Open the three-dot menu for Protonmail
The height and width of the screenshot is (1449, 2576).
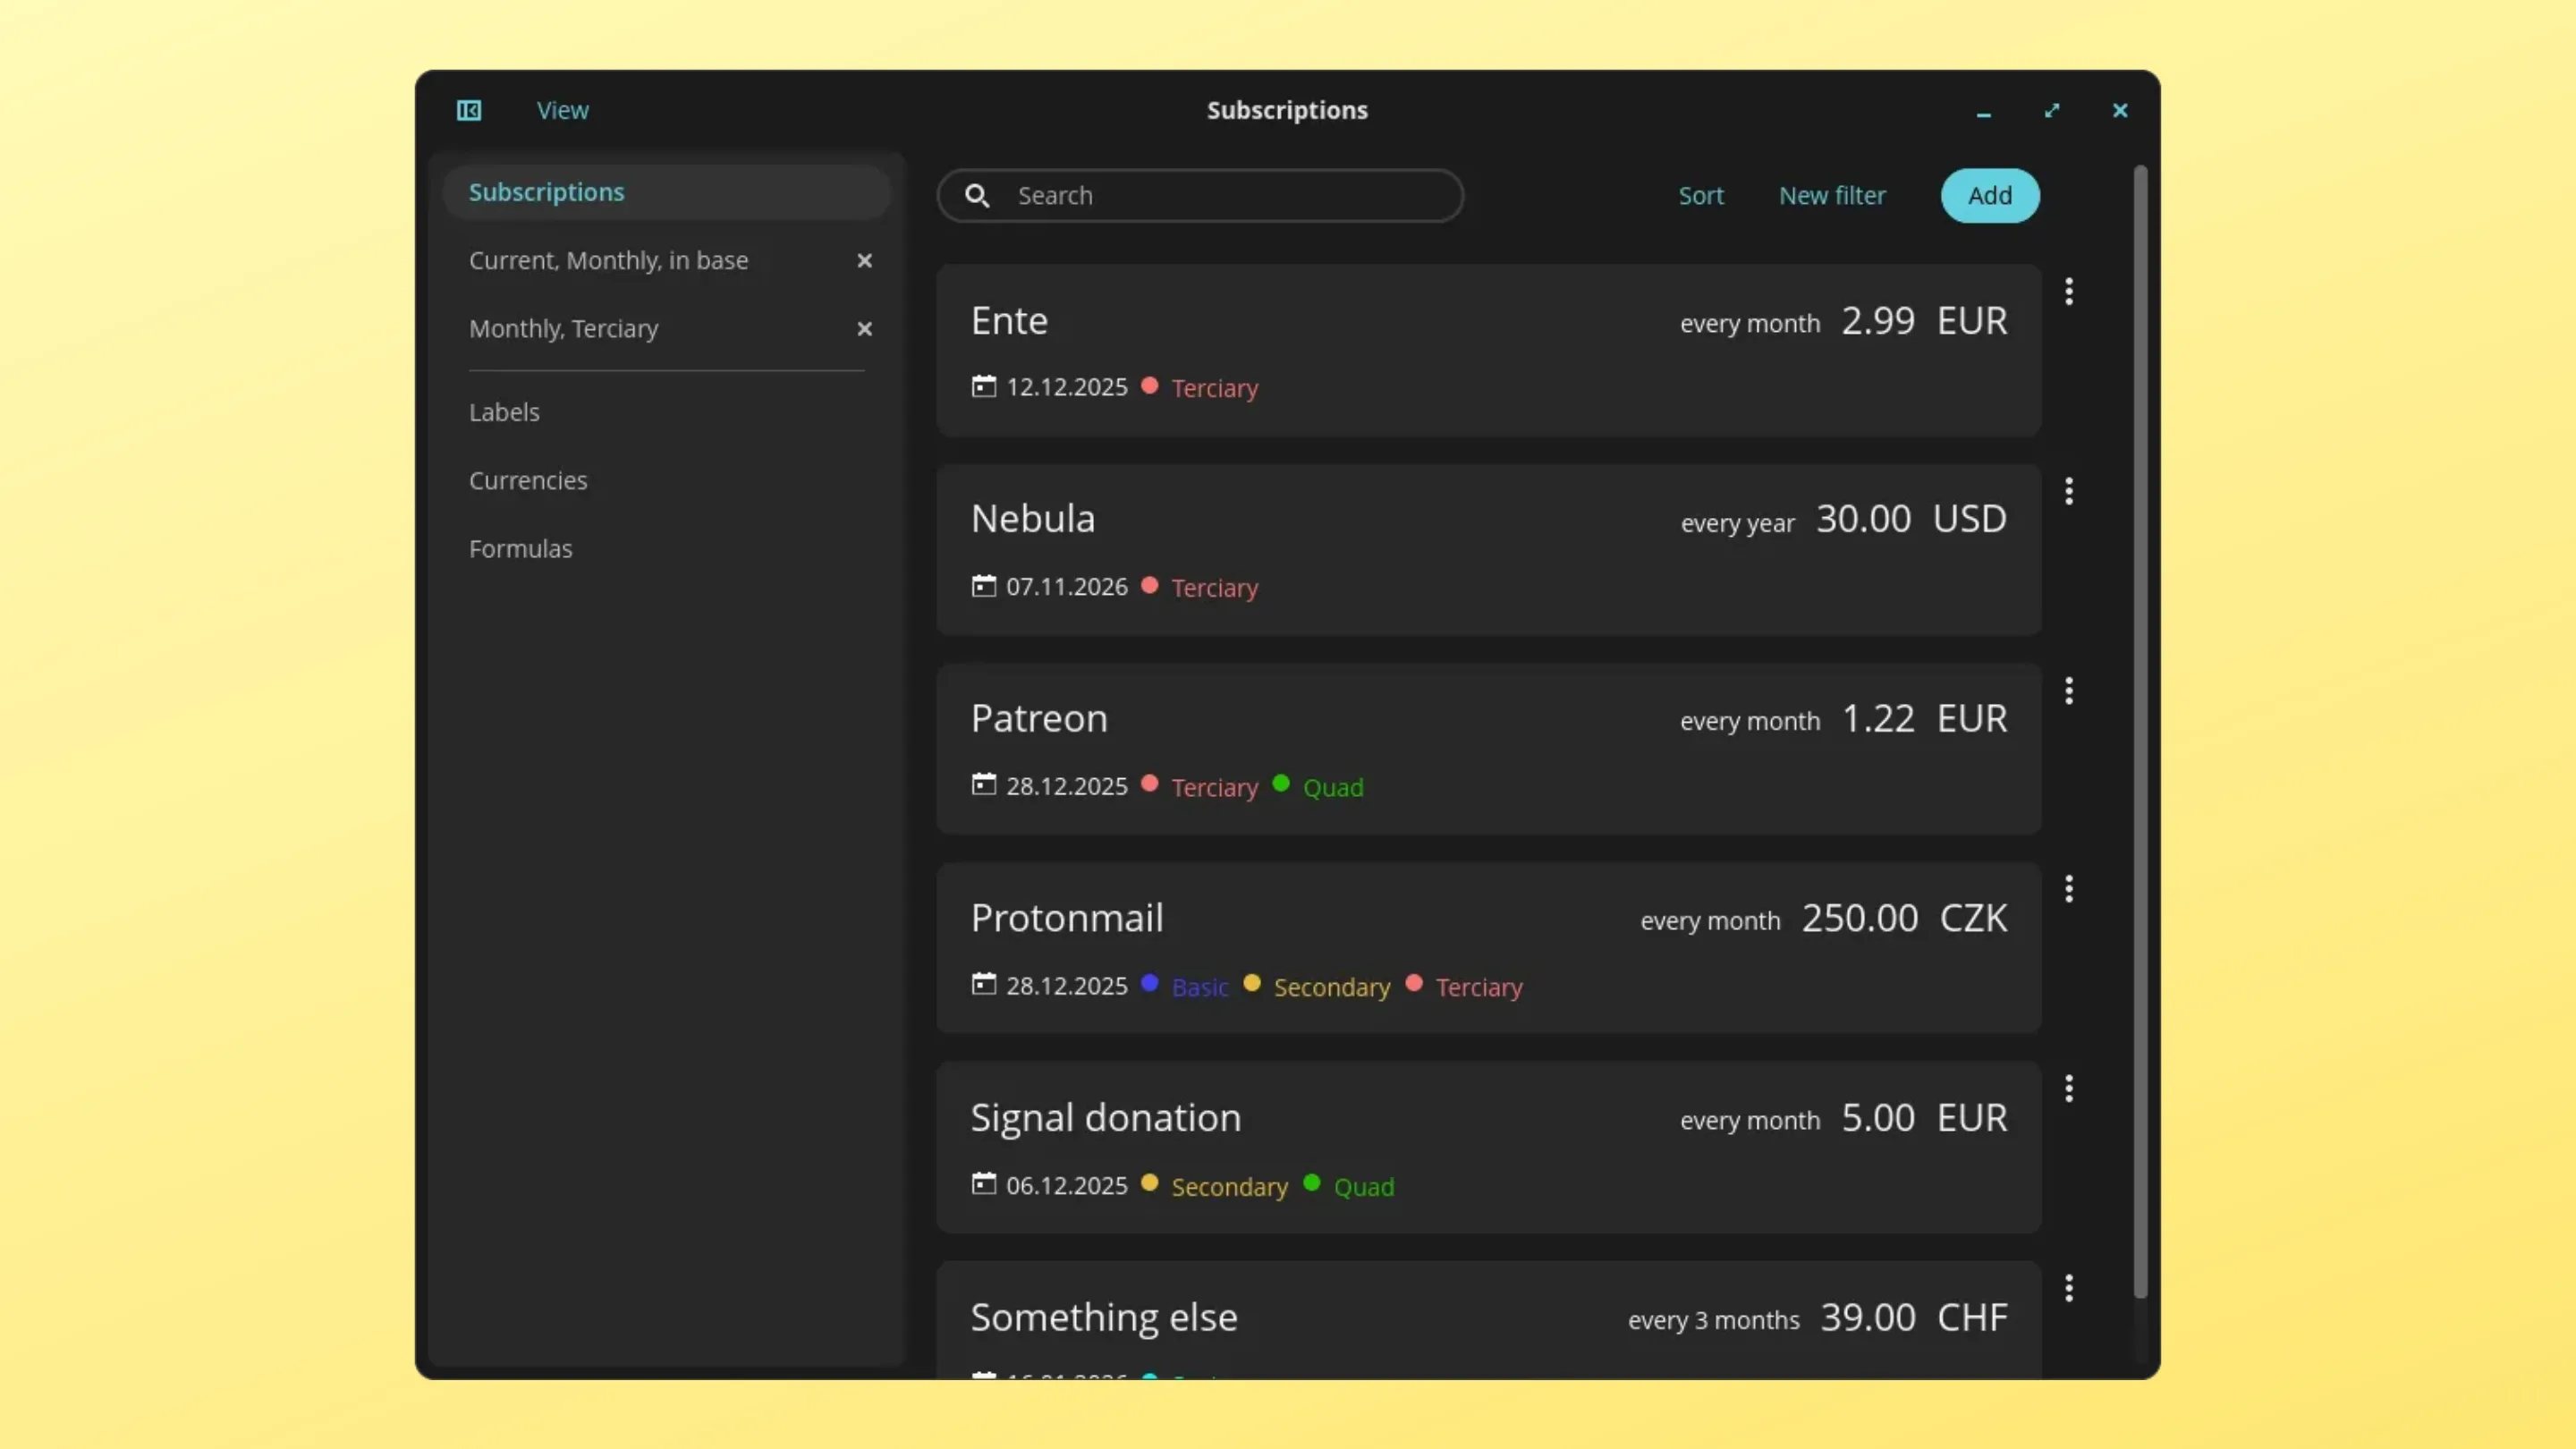tap(2068, 889)
